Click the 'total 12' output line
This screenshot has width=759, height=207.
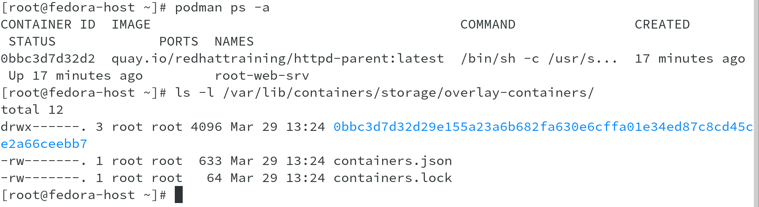coord(32,110)
